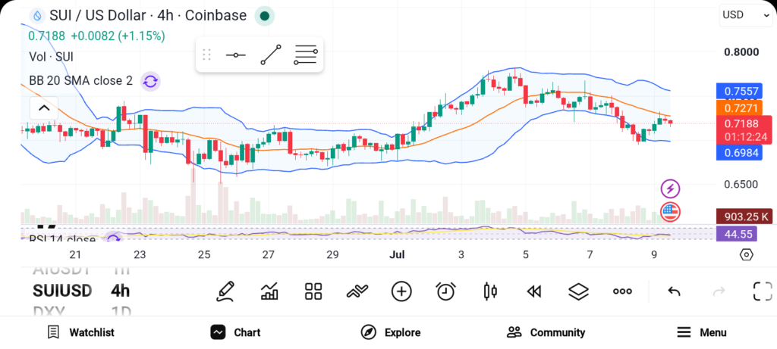Open the indicators chart icon
The width and height of the screenshot is (777, 349).
click(x=269, y=291)
